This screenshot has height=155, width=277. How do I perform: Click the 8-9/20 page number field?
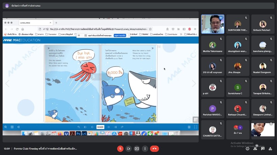[100, 127]
